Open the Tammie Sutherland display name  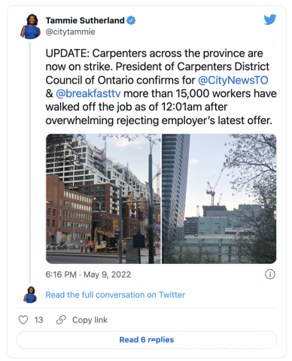[85, 20]
